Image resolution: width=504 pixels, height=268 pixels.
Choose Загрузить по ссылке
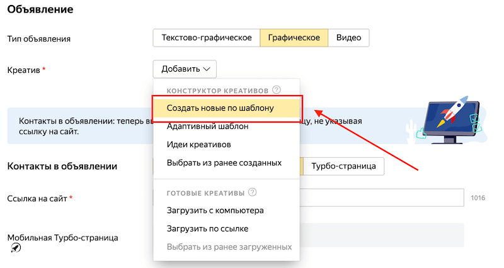click(207, 228)
